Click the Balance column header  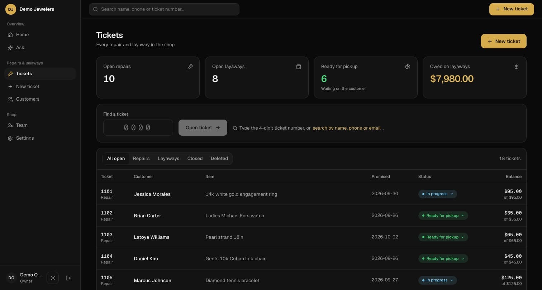514,177
